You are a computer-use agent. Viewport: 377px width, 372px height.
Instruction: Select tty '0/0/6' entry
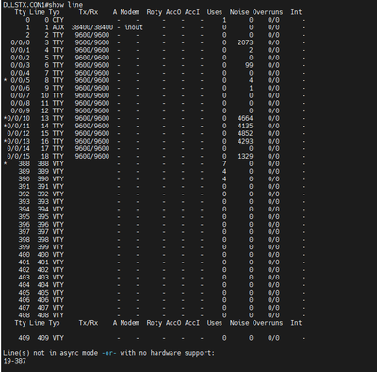click(21, 88)
